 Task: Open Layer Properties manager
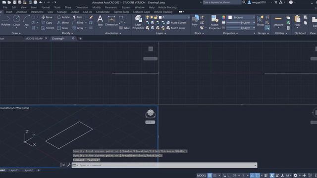coord(138,22)
